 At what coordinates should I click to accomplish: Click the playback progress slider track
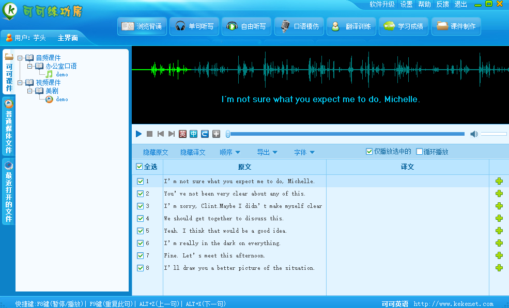click(346, 134)
